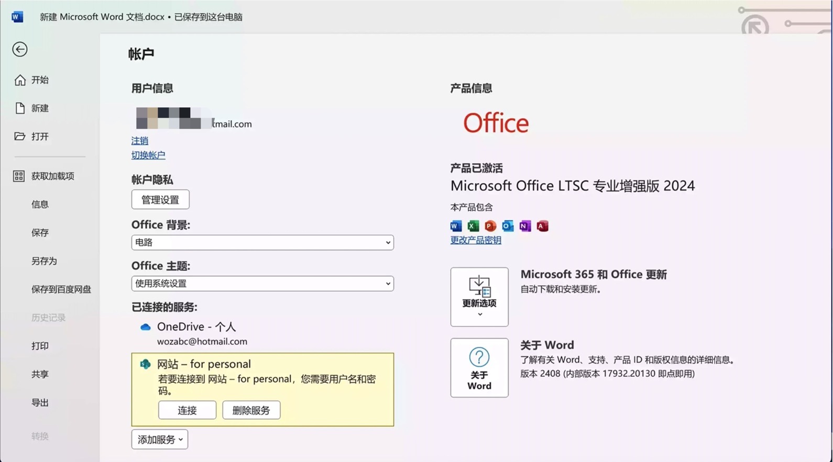Open 新建 in the left sidebar
The height and width of the screenshot is (462, 833).
40,108
